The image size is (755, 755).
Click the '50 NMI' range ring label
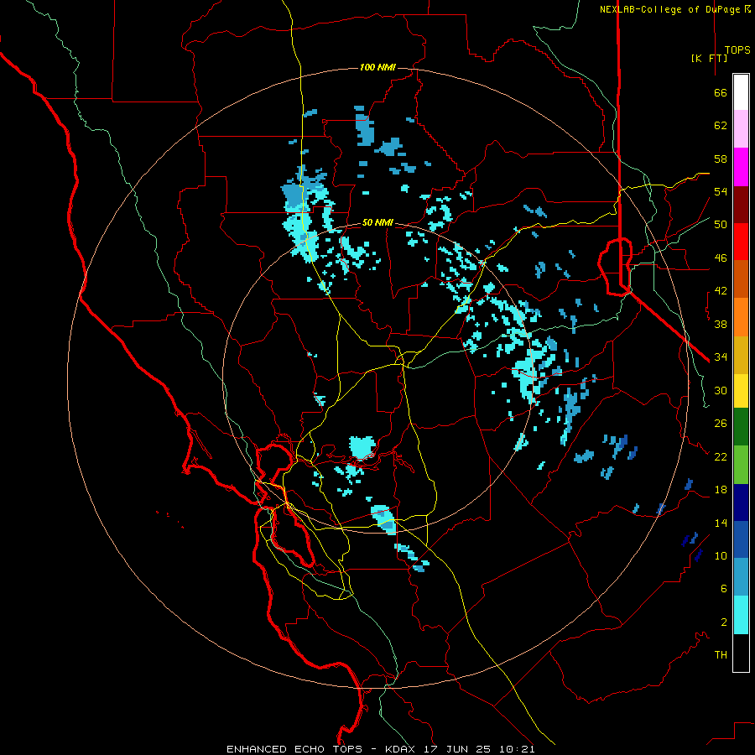tap(377, 222)
